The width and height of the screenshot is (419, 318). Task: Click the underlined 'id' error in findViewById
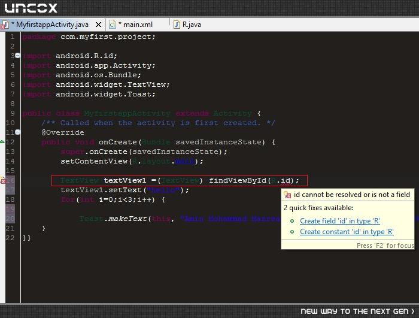click(286, 180)
